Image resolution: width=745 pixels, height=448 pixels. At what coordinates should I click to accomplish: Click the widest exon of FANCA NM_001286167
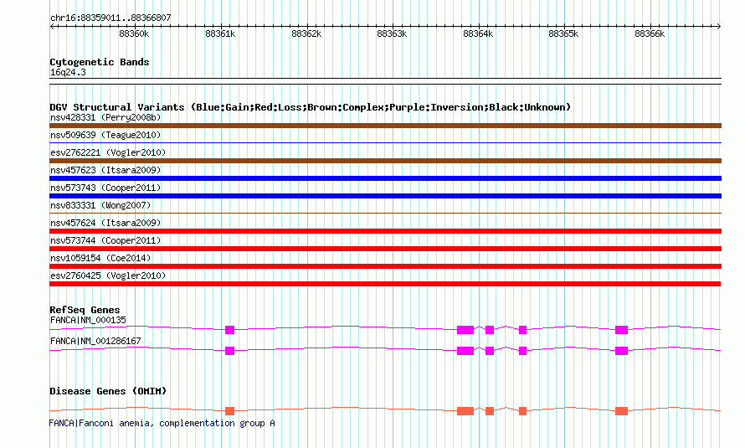click(x=465, y=351)
